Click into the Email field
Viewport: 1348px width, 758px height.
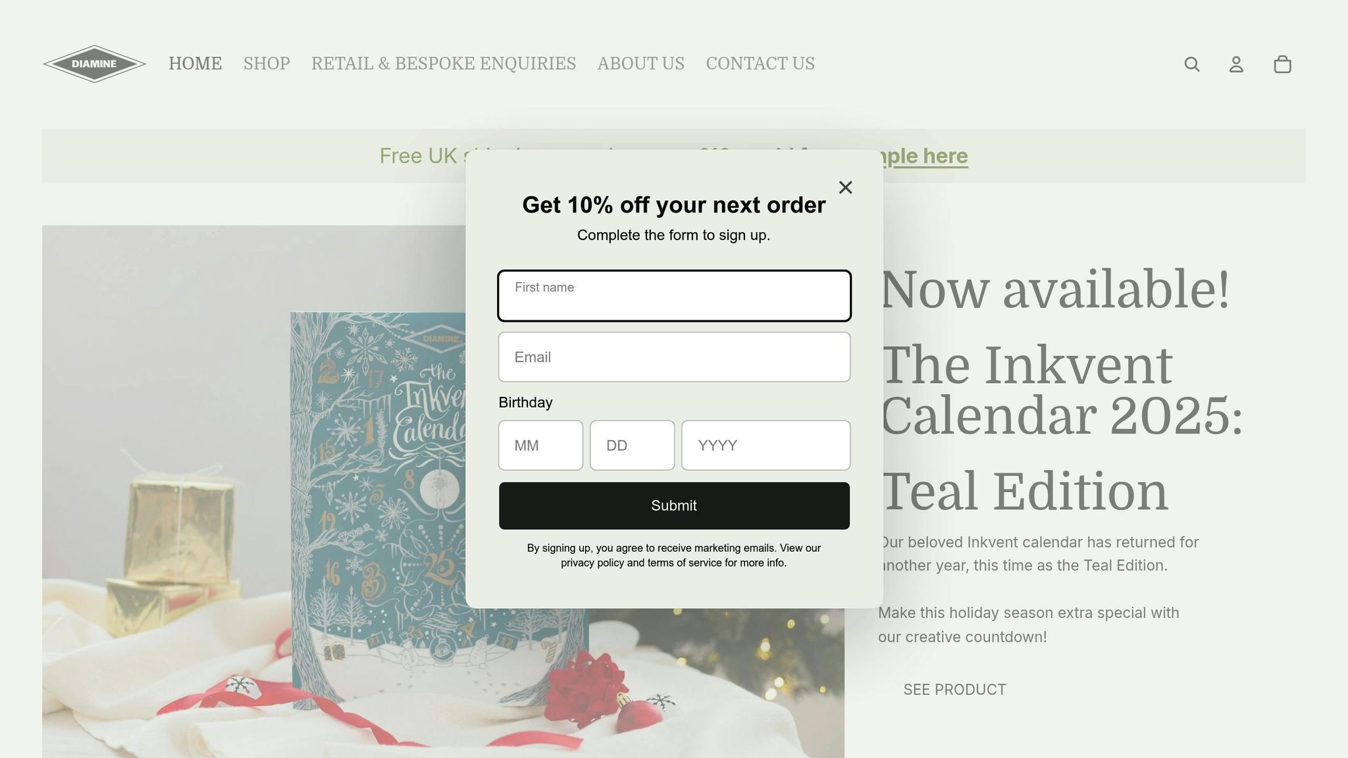(674, 357)
